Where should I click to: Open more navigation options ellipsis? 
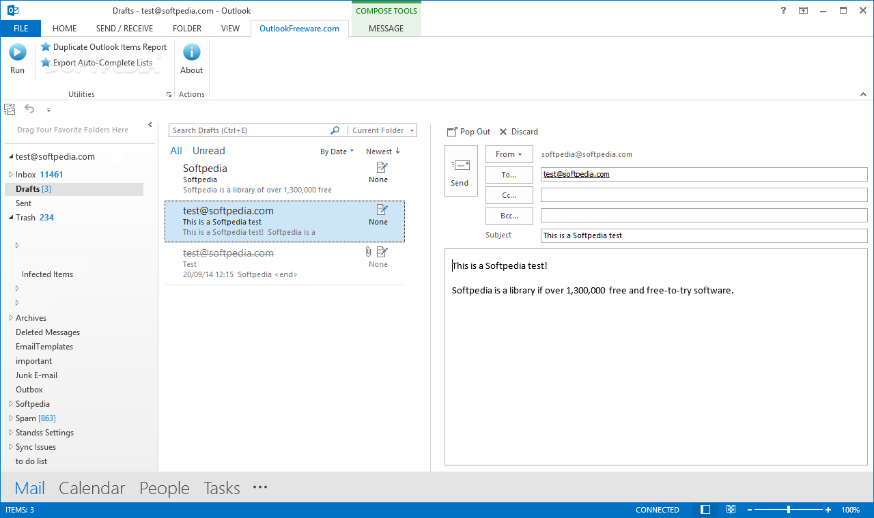[260, 487]
